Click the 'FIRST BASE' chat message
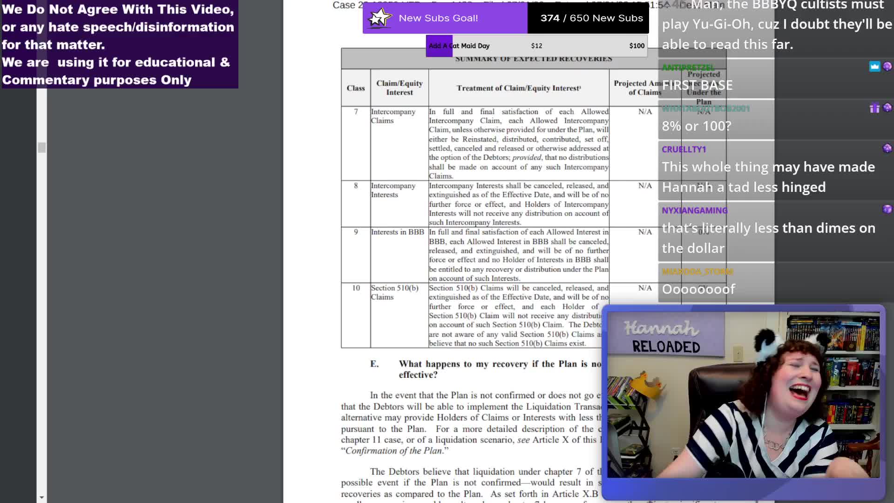The image size is (894, 503). [x=697, y=85]
